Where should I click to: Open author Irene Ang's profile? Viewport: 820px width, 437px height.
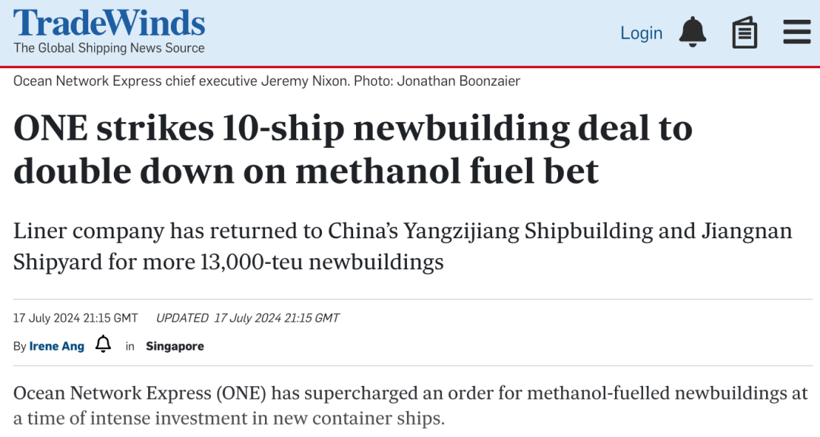click(56, 346)
